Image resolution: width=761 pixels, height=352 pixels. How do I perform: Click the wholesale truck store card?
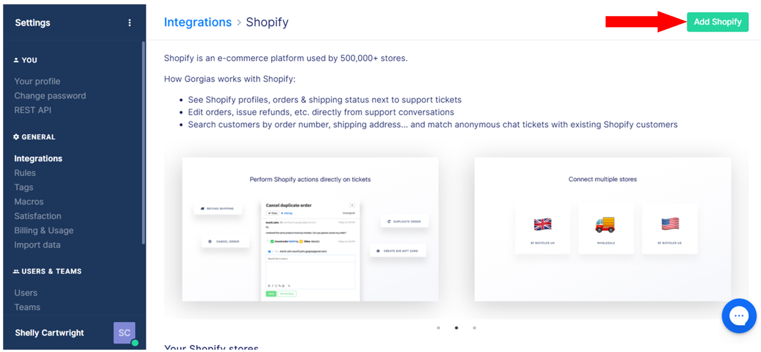[x=606, y=228]
